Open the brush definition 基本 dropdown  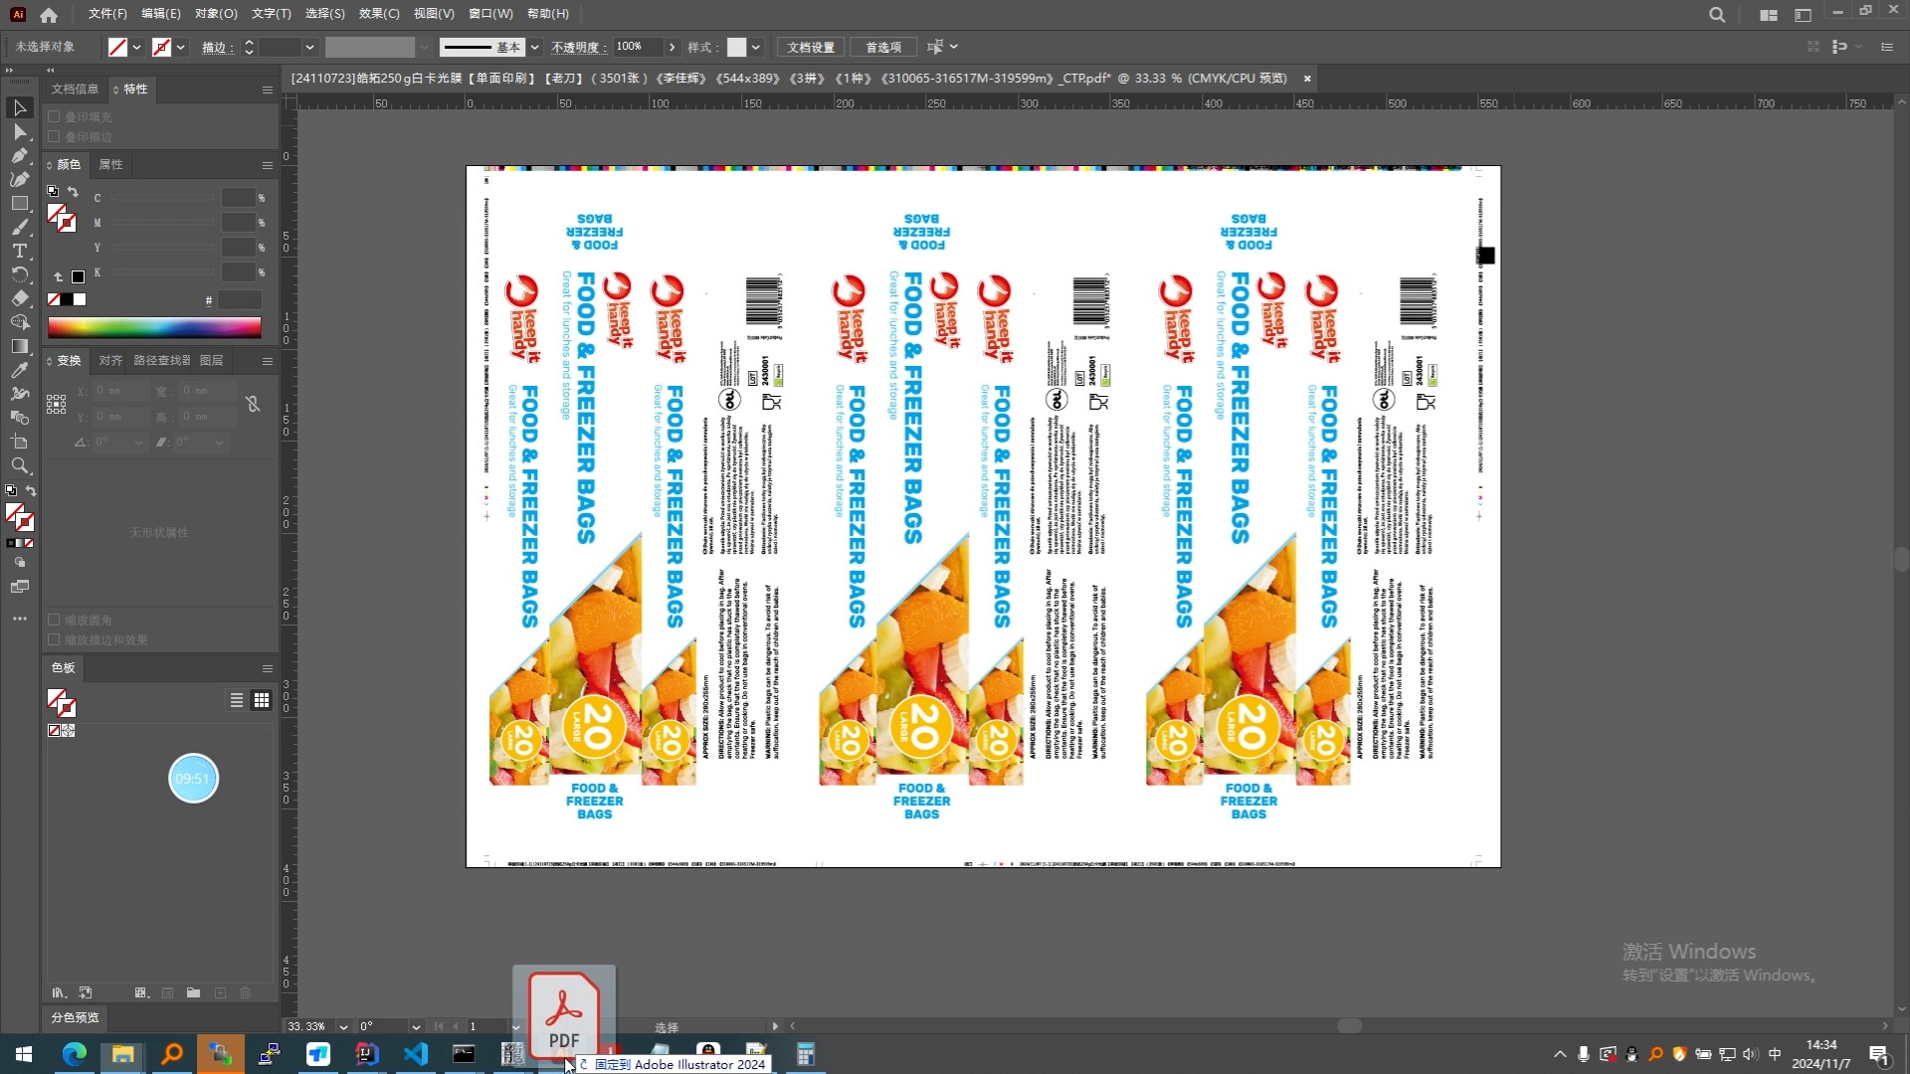coord(535,47)
